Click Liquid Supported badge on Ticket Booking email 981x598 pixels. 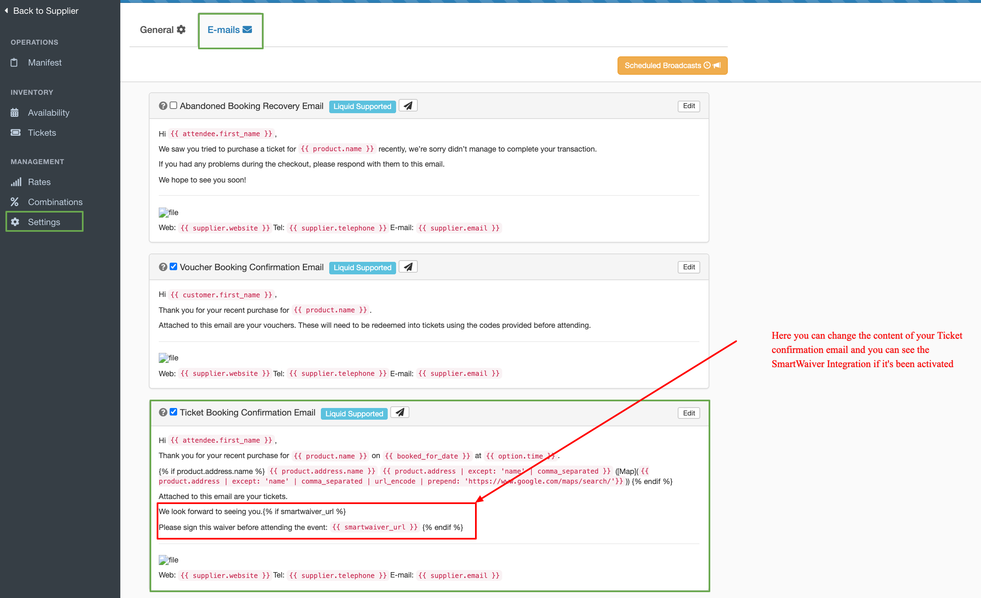tap(354, 414)
